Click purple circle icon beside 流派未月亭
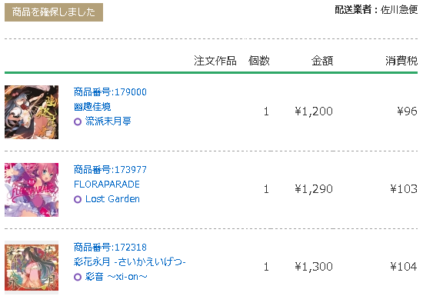The height and width of the screenshot is (296, 423). pos(78,121)
